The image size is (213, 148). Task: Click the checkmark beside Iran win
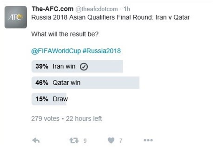pos(84,67)
